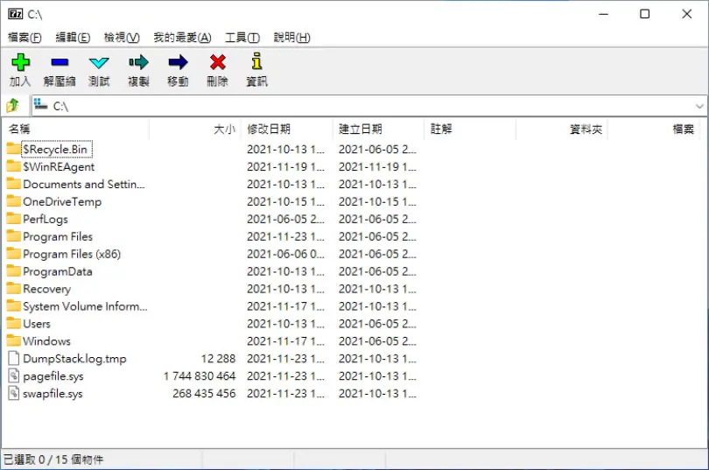Viewport: 709px width, 470px height.
Task: Sort the list by the 大小 column header
Action: [x=195, y=130]
